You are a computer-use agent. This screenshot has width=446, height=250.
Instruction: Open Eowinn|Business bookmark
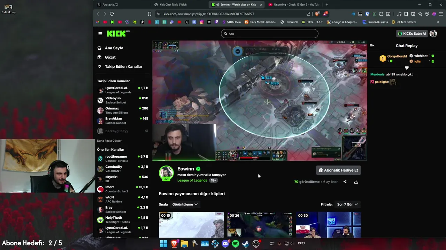tap(375, 22)
